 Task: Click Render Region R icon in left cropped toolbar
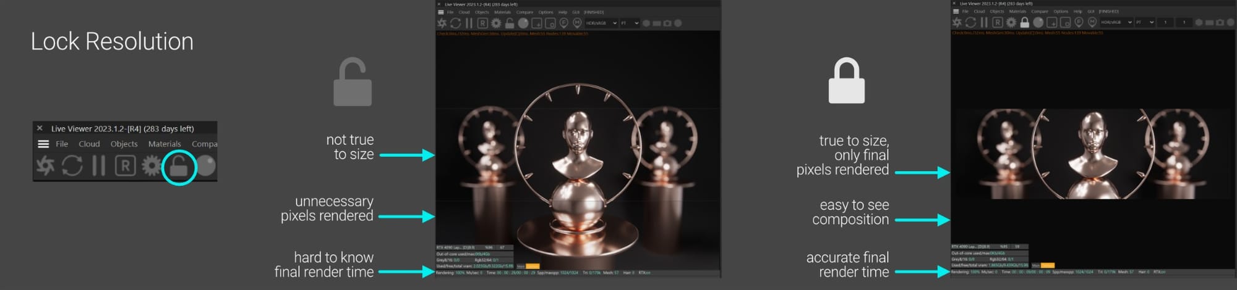coord(125,165)
